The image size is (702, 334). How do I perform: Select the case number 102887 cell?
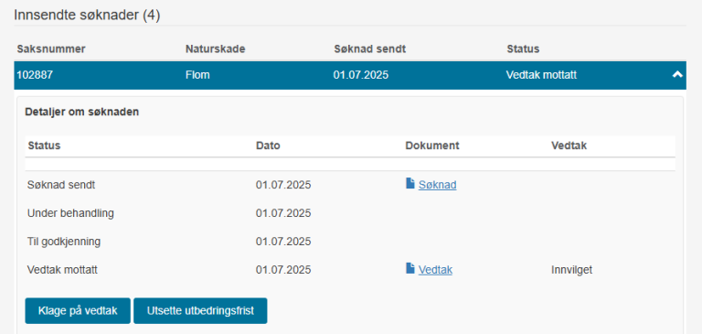(x=35, y=75)
